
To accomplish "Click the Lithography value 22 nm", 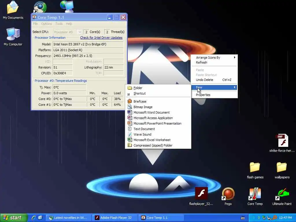I will (113, 67).
